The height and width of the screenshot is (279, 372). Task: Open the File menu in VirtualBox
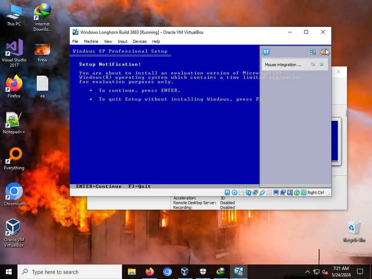[75, 41]
